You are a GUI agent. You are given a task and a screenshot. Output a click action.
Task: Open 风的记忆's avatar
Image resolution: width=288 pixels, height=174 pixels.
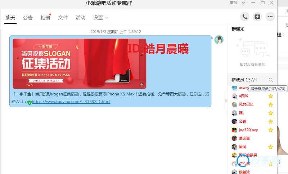234,104
